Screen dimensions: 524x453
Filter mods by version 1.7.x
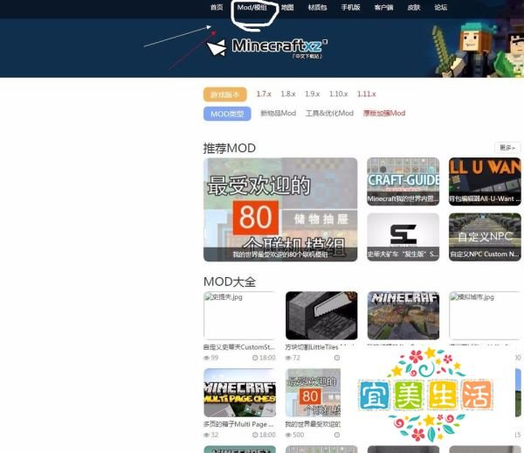pos(264,94)
